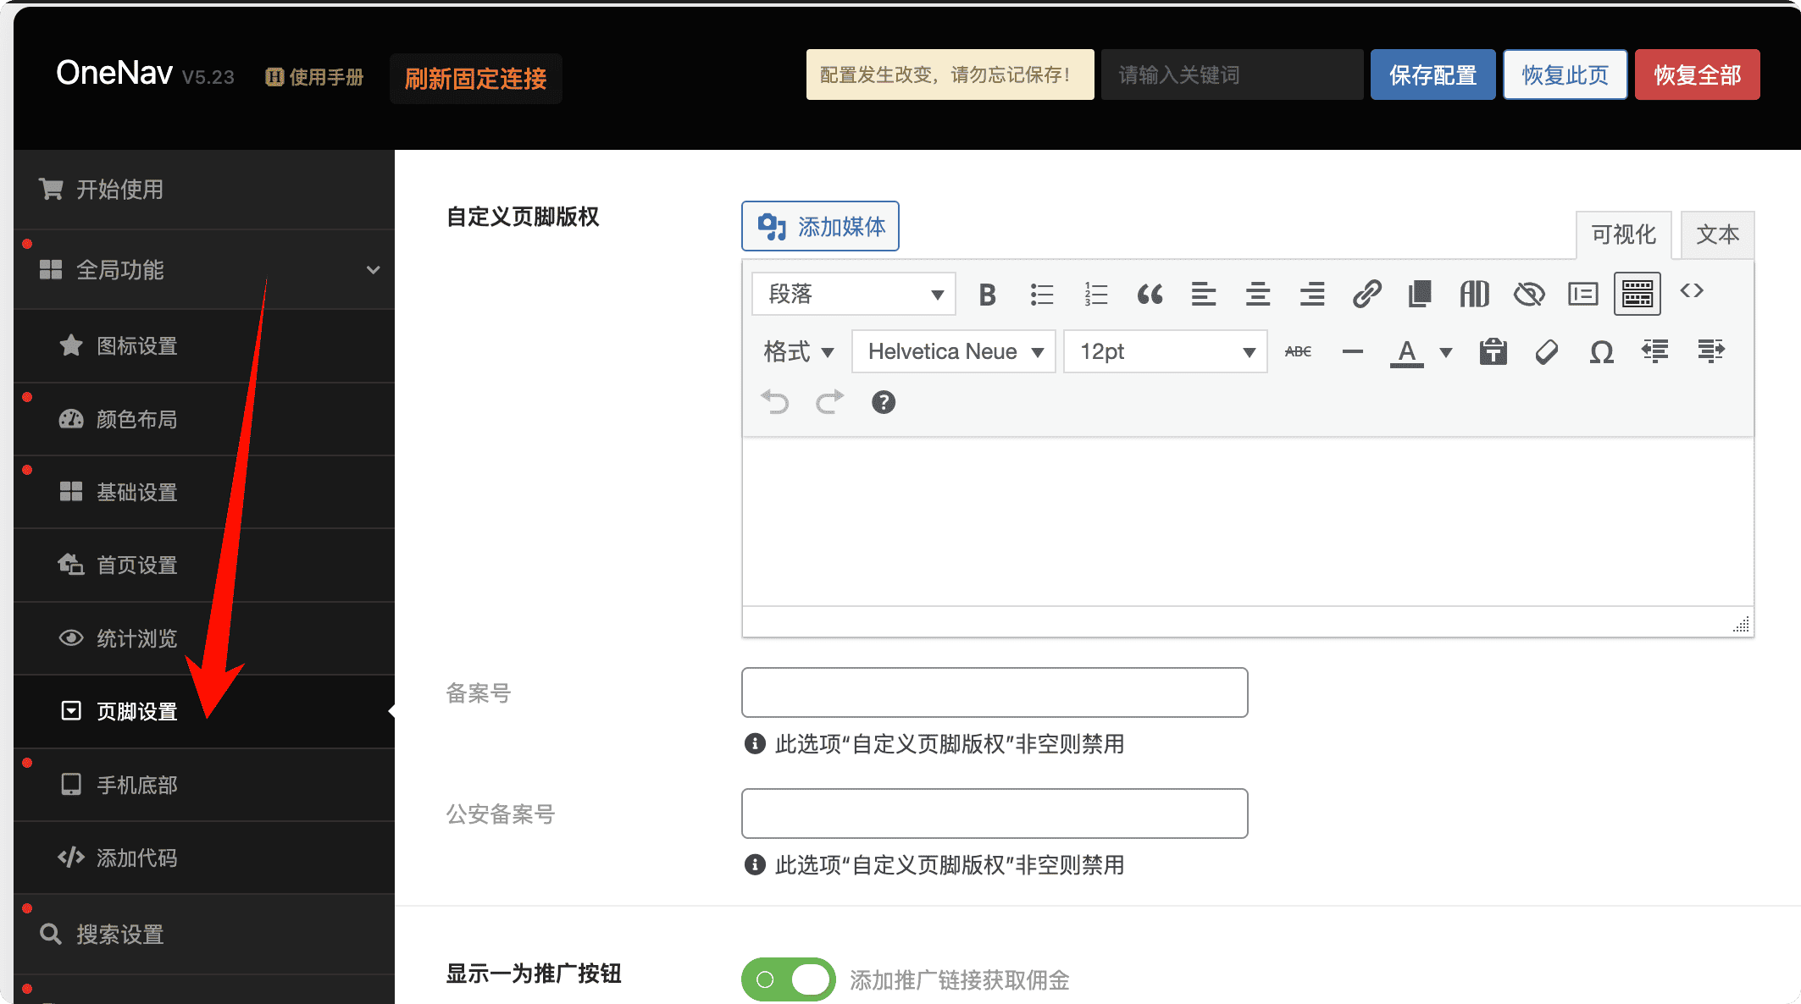Screen dimensions: 1801x1004
Task: Open the text color picker arrow
Action: 1446,352
